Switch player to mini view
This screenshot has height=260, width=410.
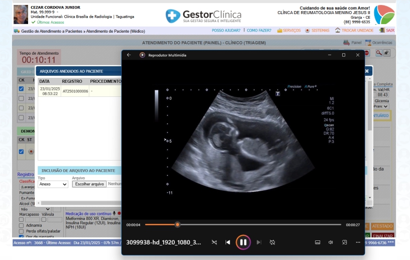345,242
